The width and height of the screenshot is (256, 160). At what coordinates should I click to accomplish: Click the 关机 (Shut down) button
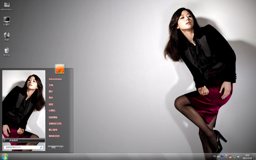[54, 147]
